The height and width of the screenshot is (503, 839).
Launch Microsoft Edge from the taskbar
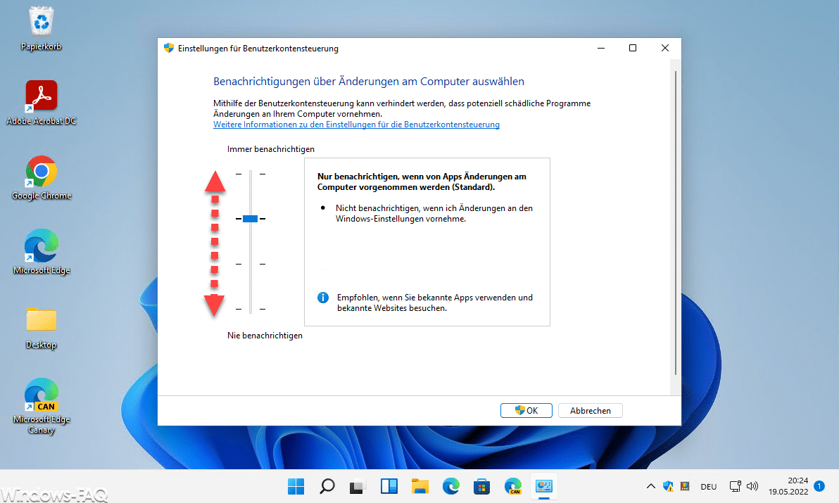tap(451, 486)
